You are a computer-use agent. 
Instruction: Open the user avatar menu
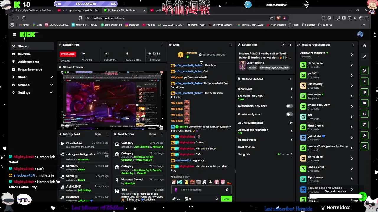[360, 34]
